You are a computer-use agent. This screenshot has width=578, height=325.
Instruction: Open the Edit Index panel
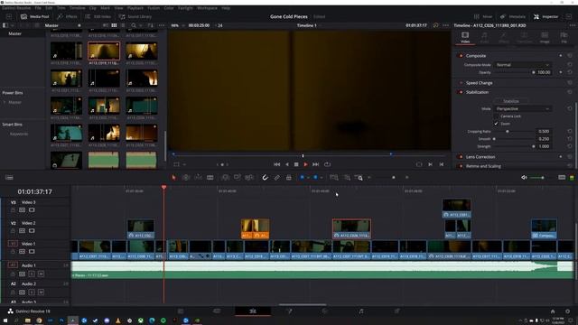pos(98,16)
